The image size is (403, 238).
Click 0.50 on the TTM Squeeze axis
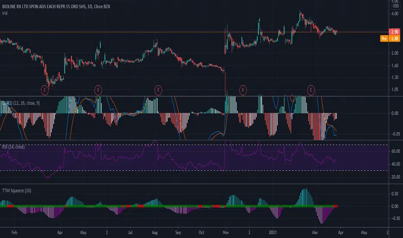pyautogui.click(x=395, y=194)
